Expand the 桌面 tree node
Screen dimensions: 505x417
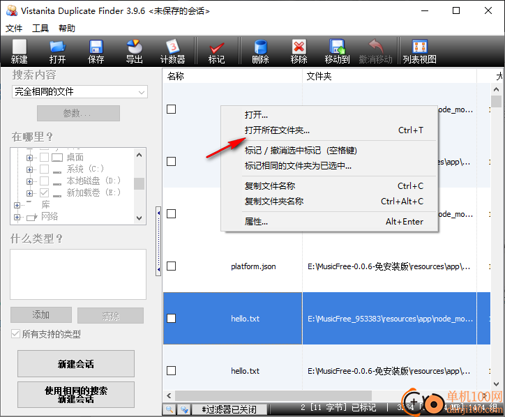(29, 158)
